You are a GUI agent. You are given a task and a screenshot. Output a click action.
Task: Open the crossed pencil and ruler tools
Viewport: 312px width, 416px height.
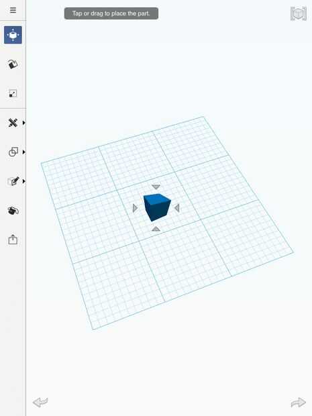pyautogui.click(x=13, y=123)
